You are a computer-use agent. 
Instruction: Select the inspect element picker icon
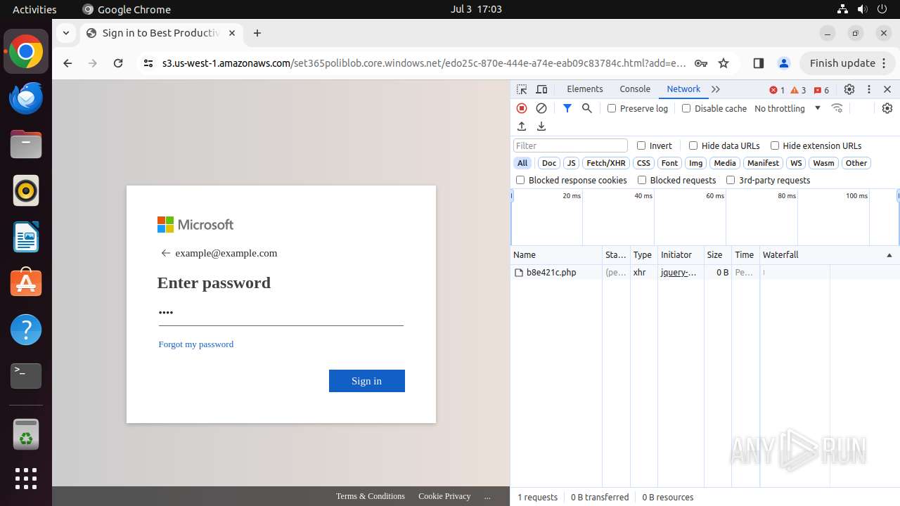pyautogui.click(x=522, y=89)
